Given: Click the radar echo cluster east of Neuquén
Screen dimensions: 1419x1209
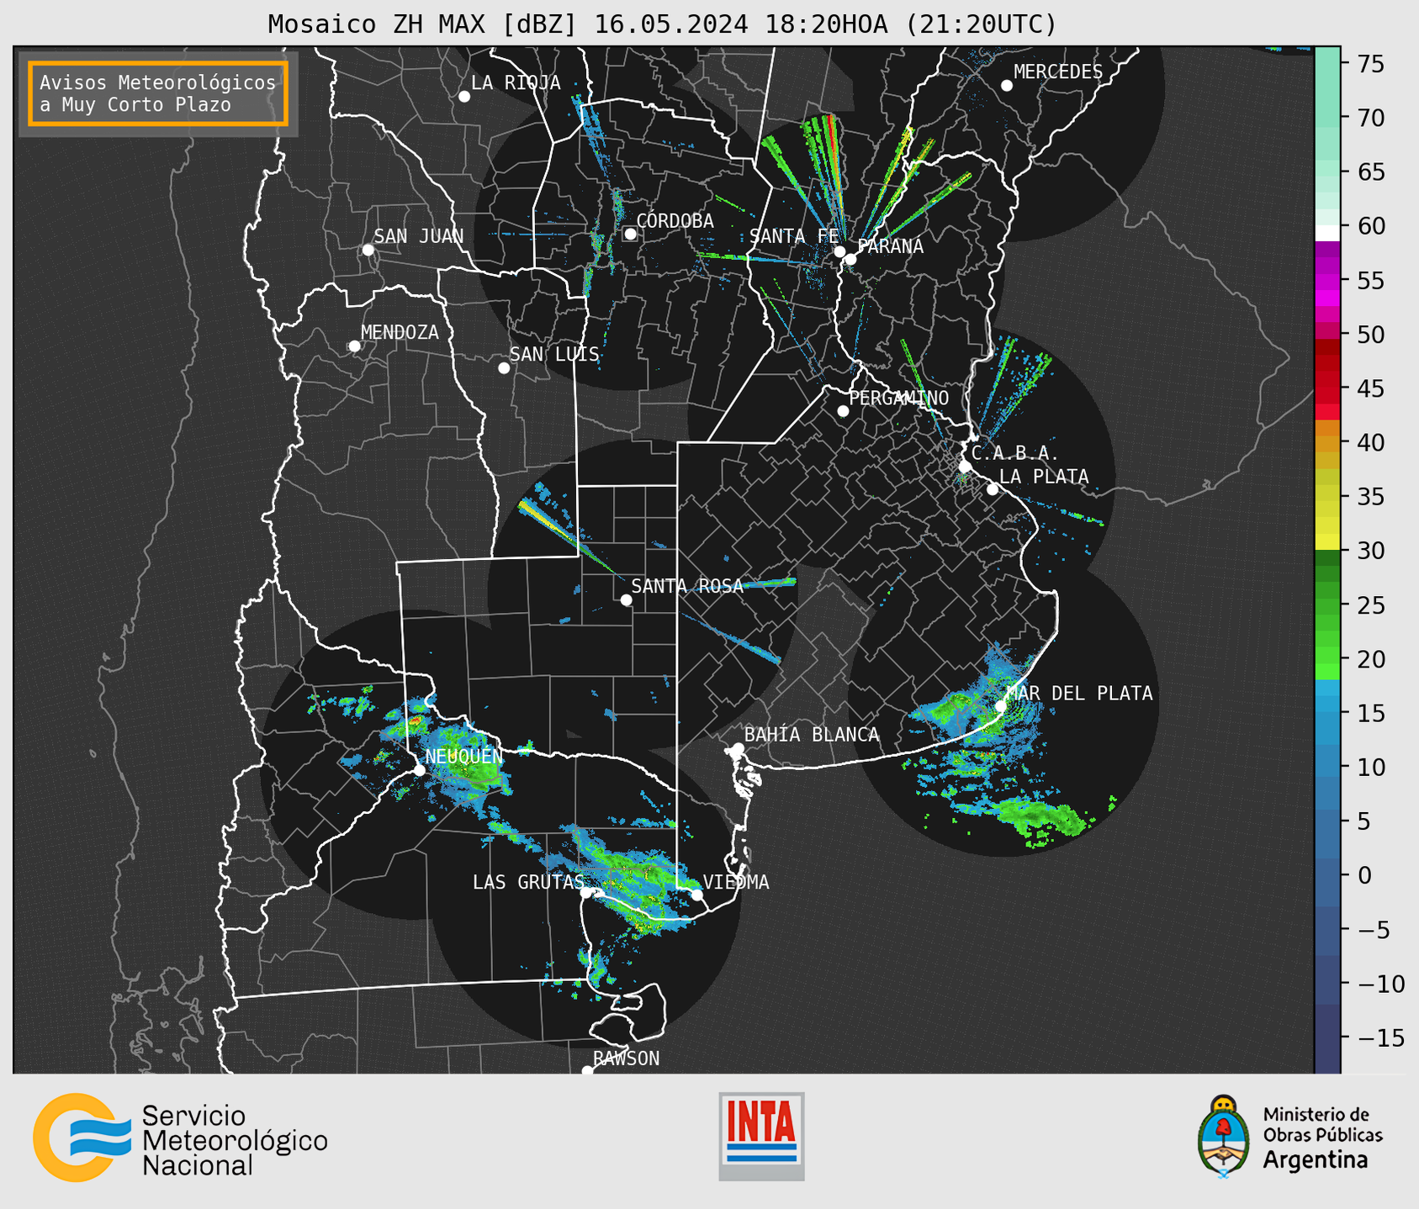Looking at the screenshot, I should click(x=469, y=767).
